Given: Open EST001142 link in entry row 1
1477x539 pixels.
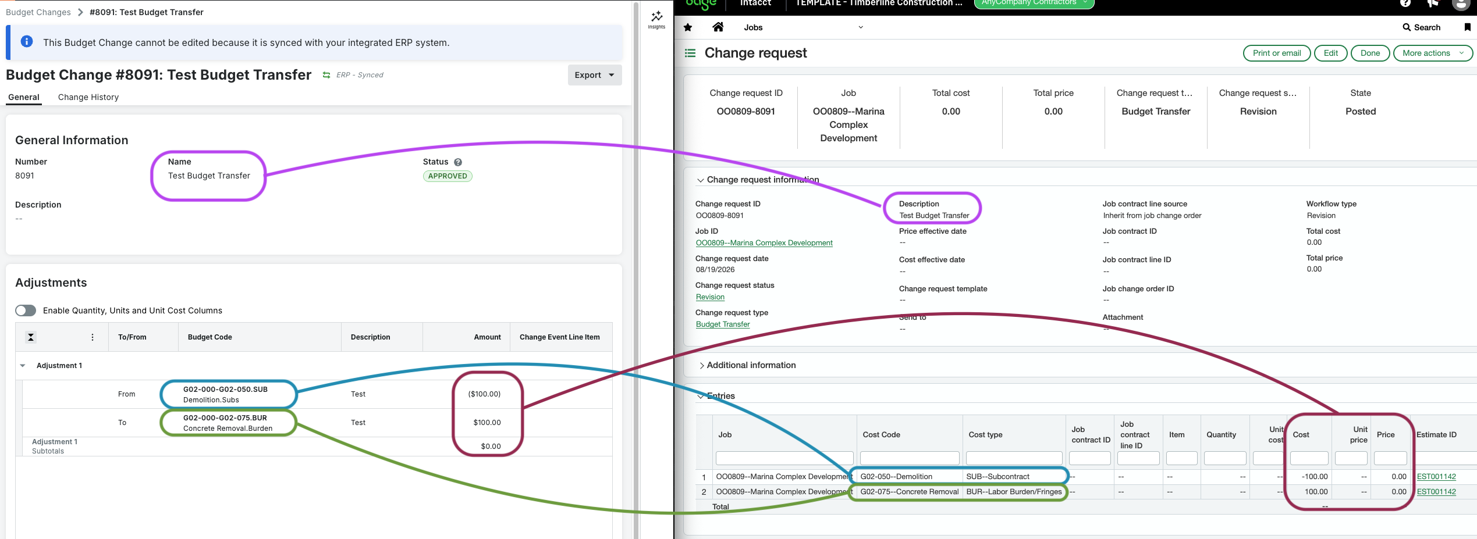Looking at the screenshot, I should click(1436, 477).
